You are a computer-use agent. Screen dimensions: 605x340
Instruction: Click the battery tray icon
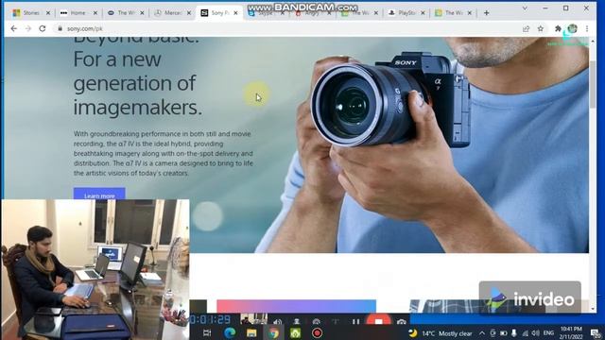(504, 333)
